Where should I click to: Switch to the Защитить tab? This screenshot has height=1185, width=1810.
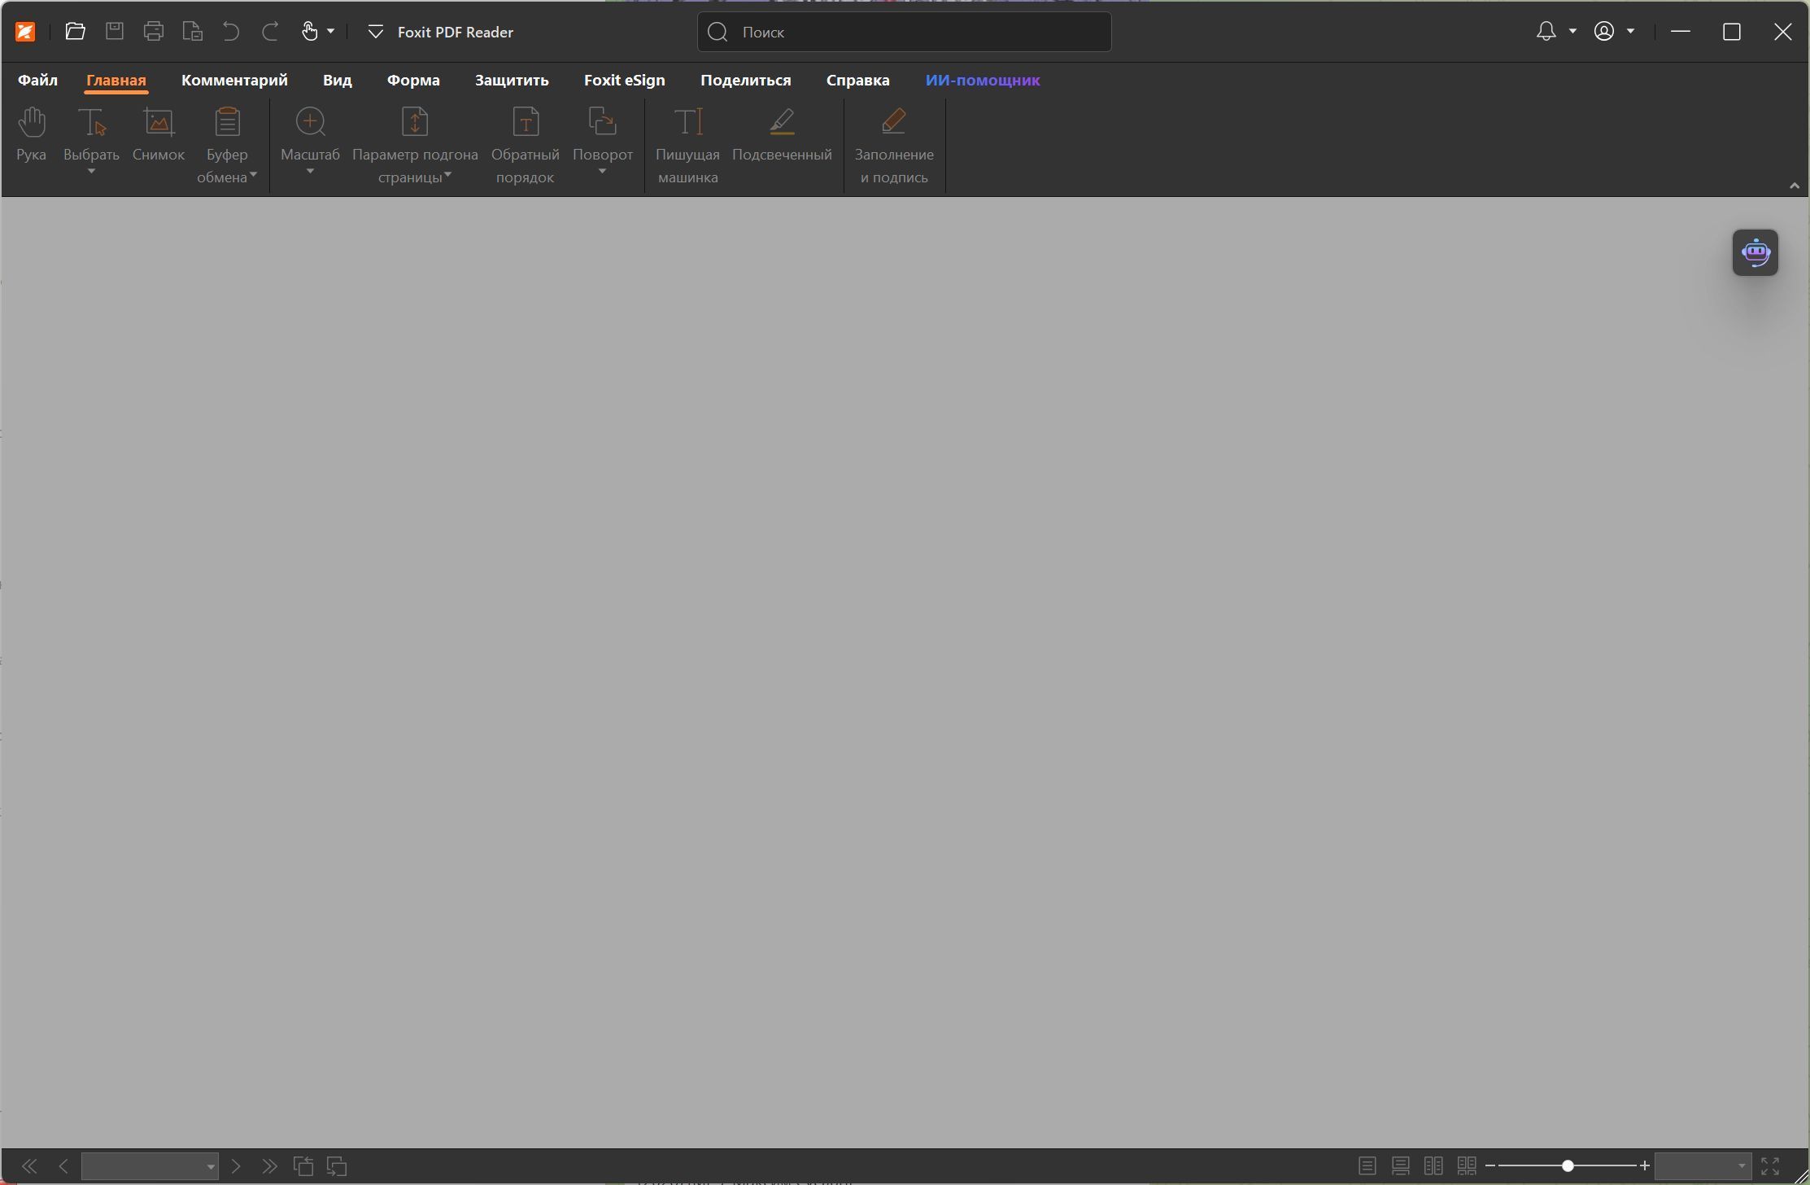pyautogui.click(x=512, y=80)
